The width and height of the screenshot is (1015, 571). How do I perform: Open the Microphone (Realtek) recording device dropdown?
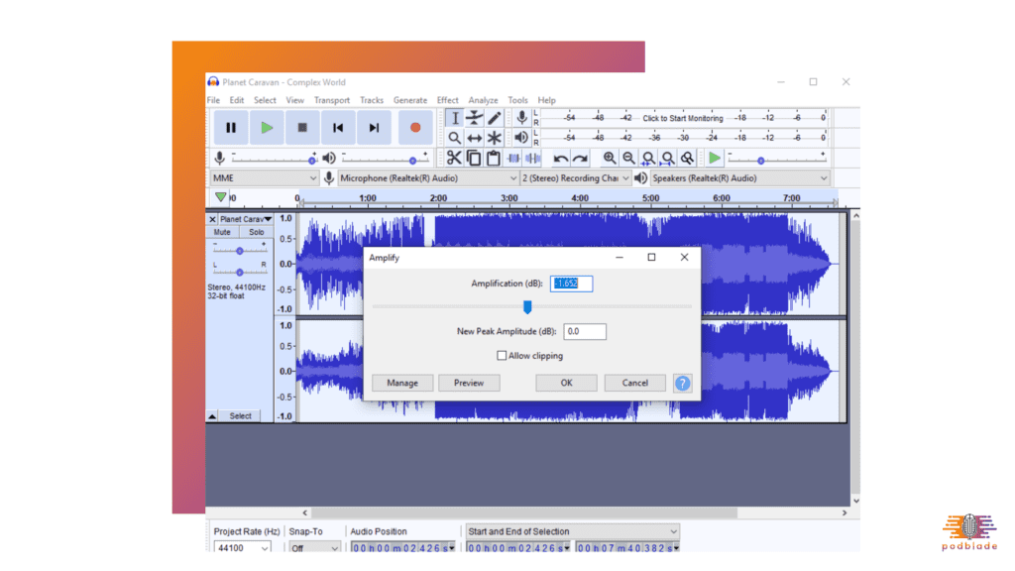click(x=428, y=178)
